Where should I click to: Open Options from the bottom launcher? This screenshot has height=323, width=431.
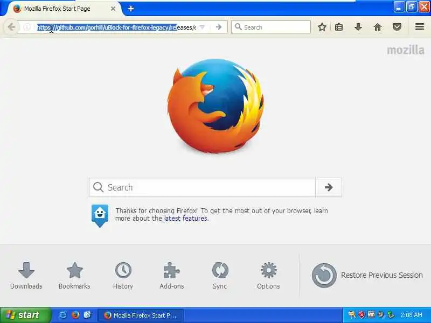[268, 276]
